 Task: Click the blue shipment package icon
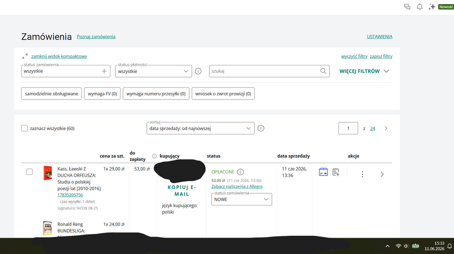tap(323, 172)
